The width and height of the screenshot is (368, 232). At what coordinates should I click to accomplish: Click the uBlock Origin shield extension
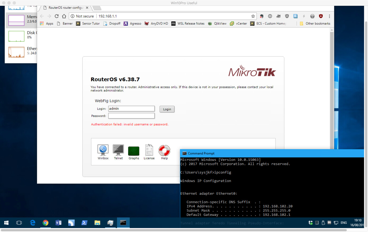click(287, 16)
